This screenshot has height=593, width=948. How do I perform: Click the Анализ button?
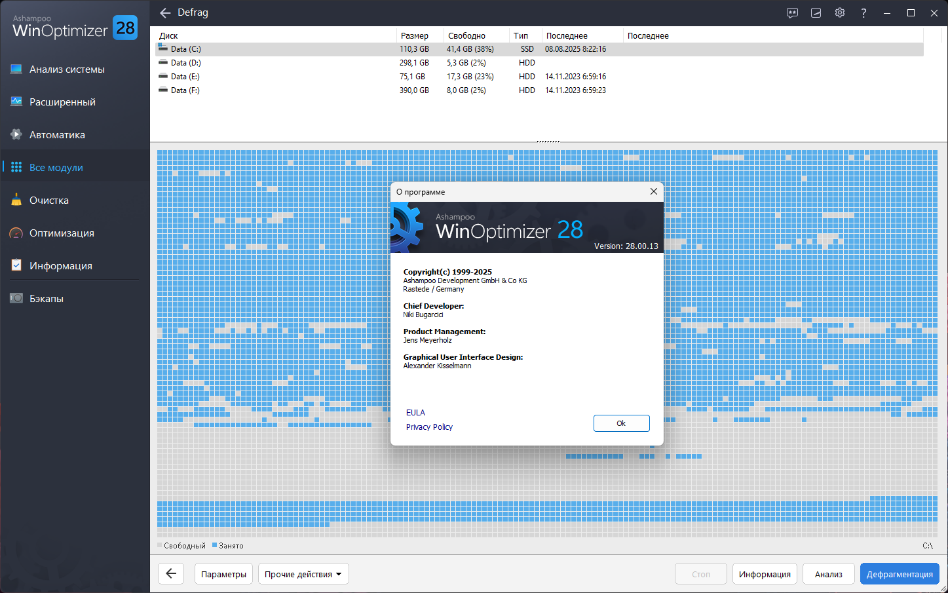(829, 574)
